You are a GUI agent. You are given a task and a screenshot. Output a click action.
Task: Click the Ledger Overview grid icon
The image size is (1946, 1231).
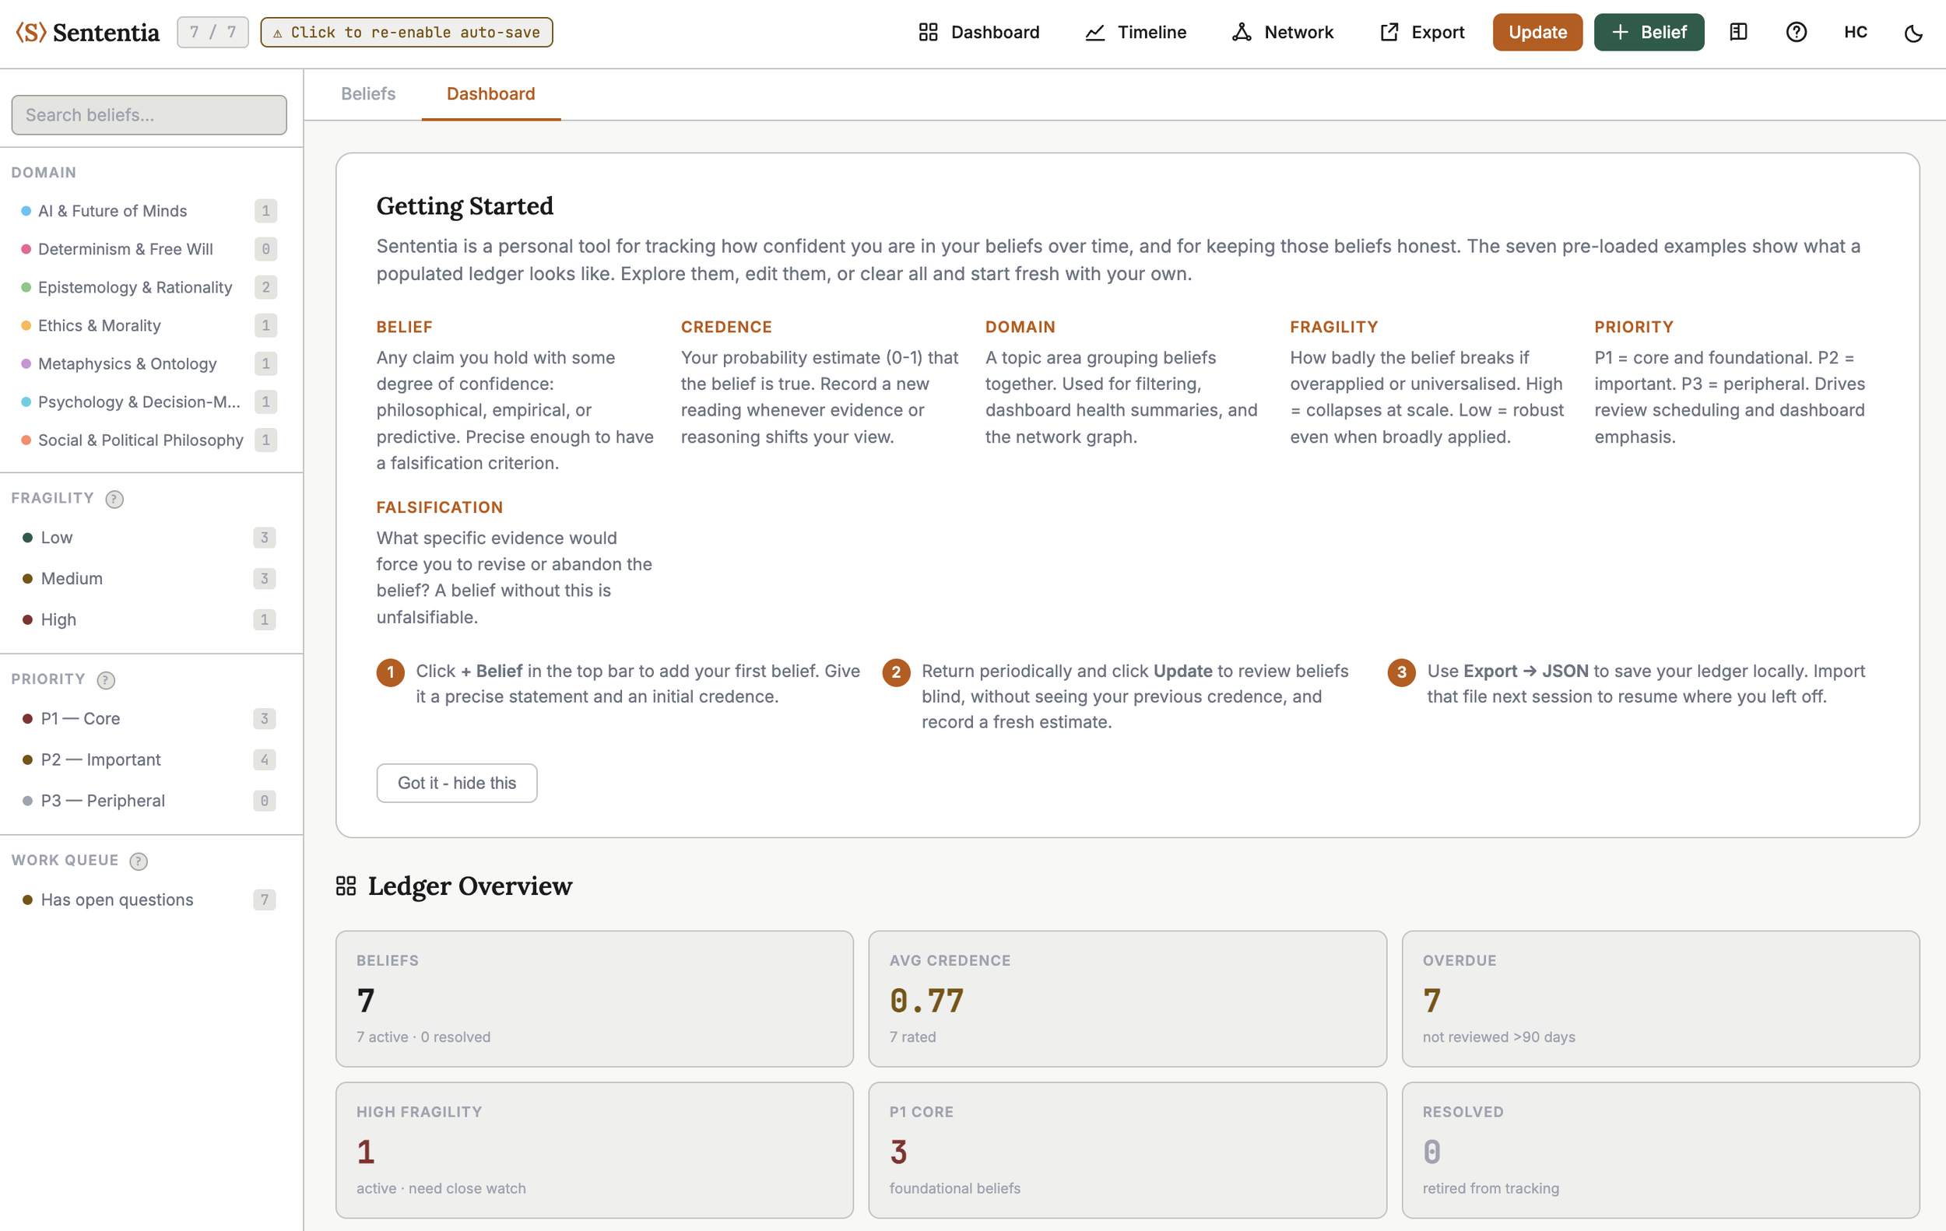pos(346,886)
